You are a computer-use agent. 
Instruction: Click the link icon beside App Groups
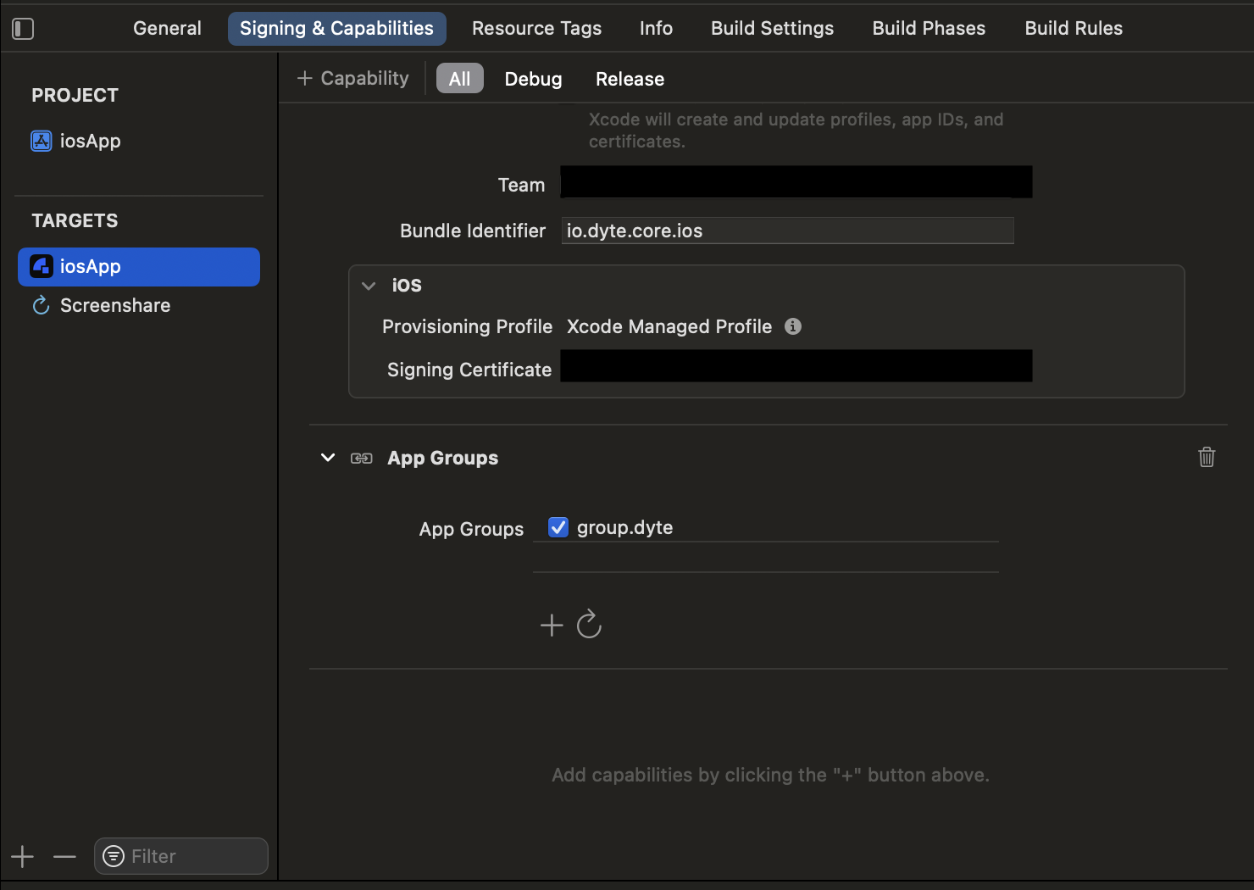pyautogui.click(x=361, y=458)
